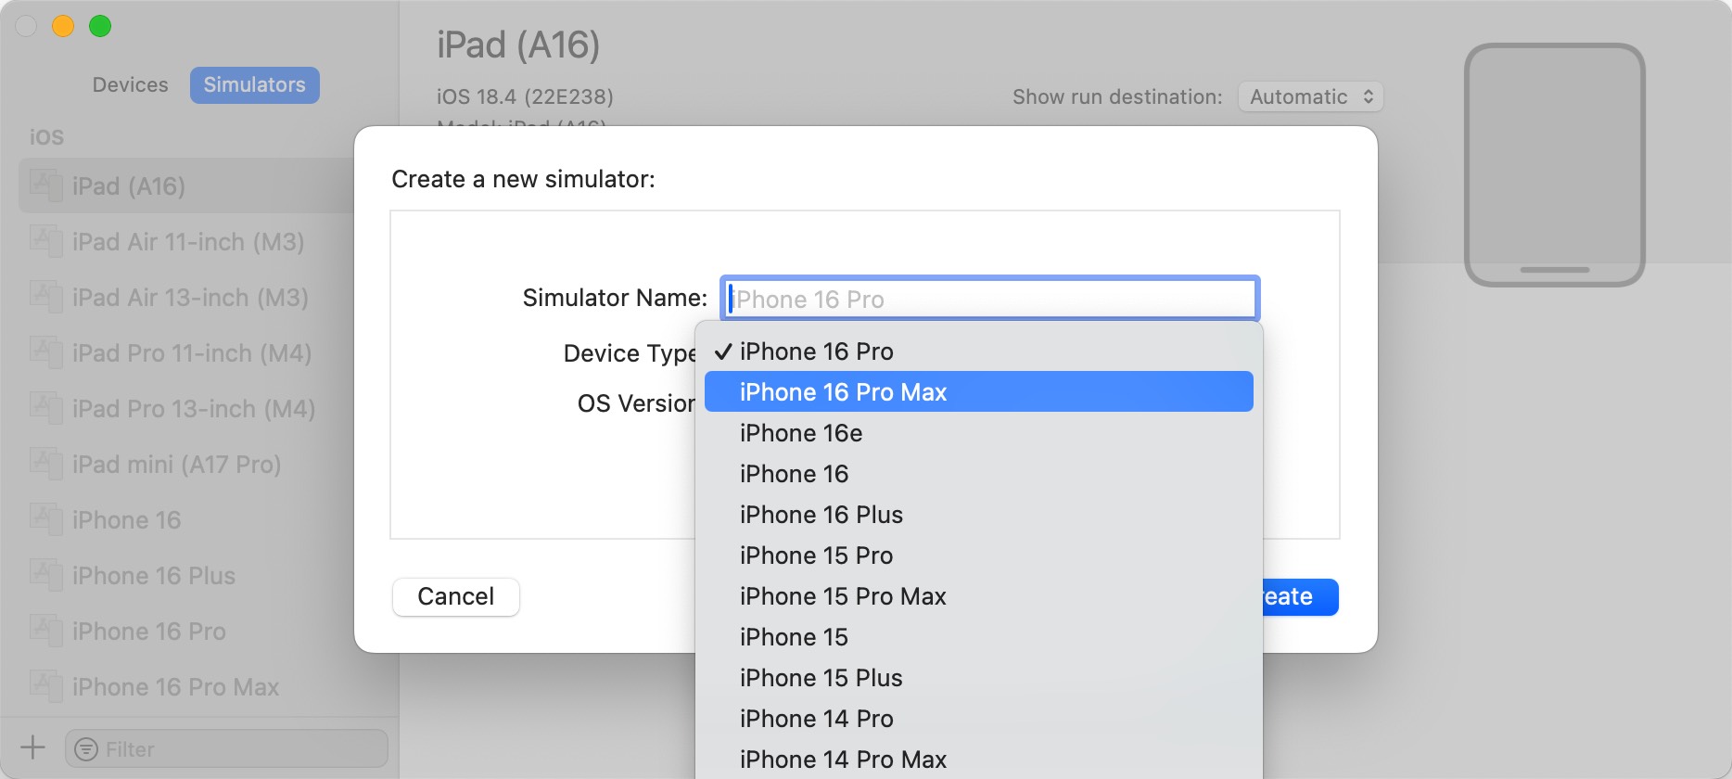Select iPhone 15 Plus menu entry
1732x779 pixels.
[978, 678]
